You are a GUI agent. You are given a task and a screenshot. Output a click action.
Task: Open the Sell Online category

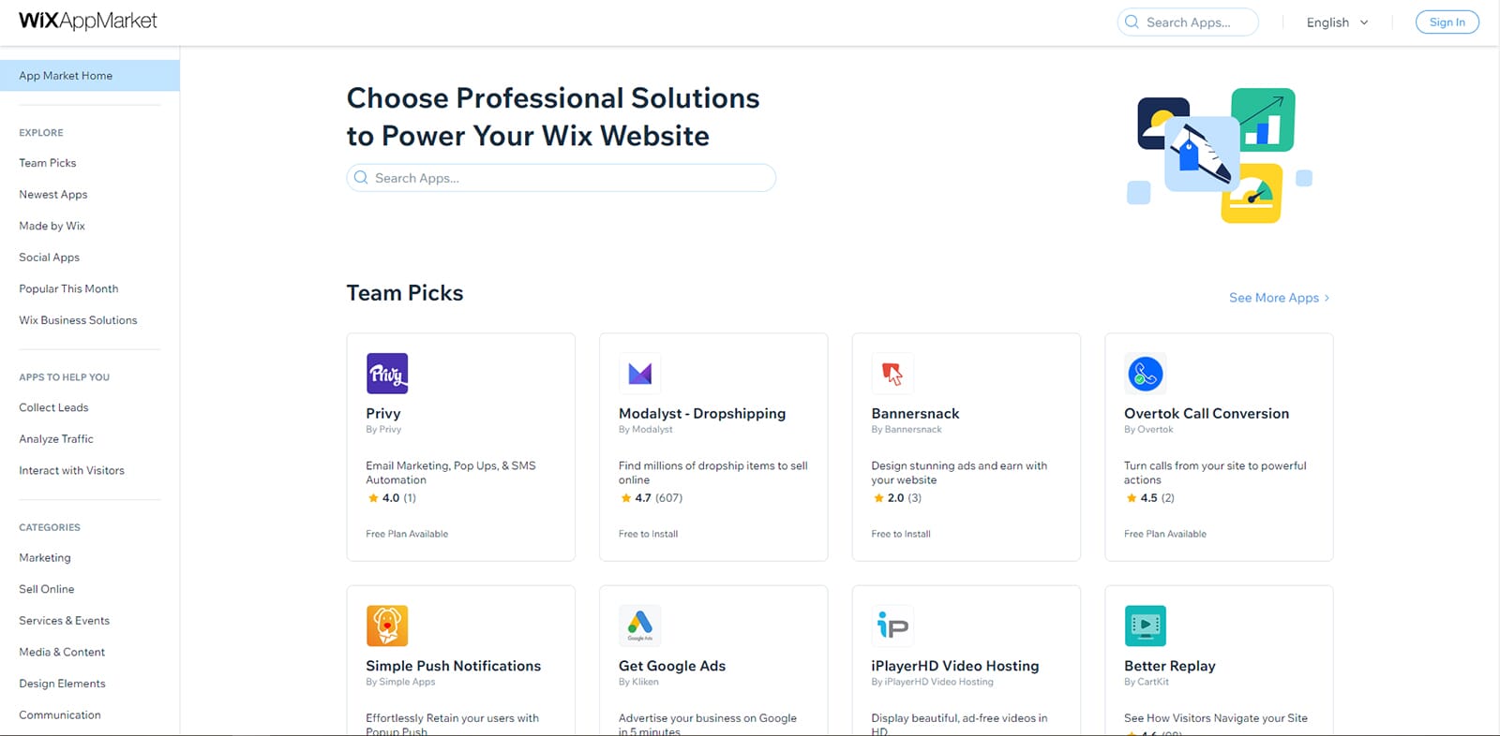(47, 589)
